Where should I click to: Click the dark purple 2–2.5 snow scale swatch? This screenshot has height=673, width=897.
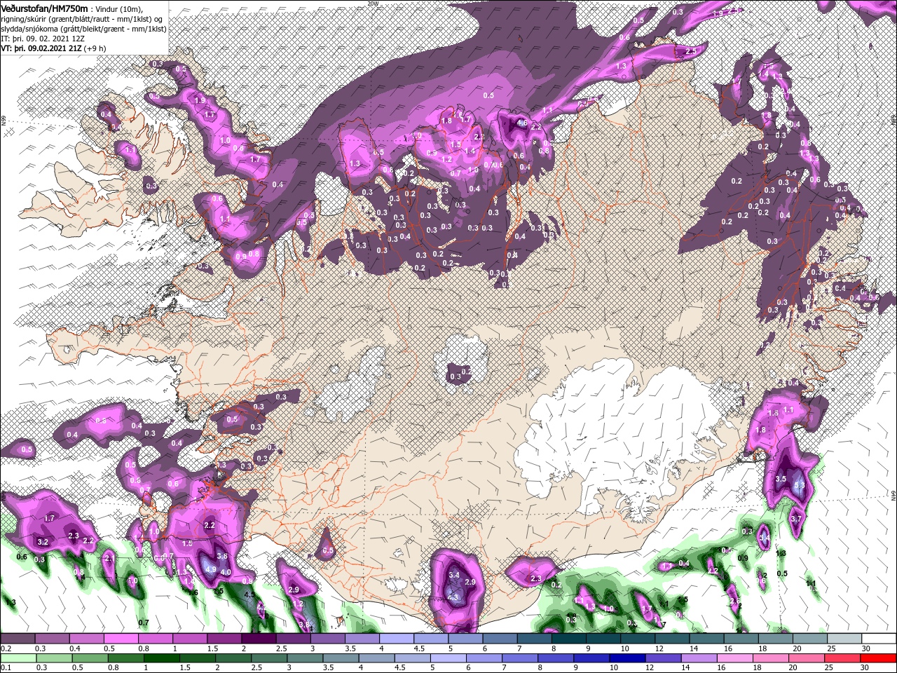pos(259,639)
